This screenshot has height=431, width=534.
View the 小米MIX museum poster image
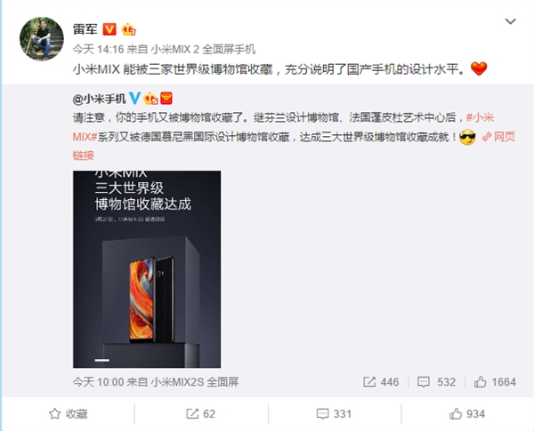147,269
